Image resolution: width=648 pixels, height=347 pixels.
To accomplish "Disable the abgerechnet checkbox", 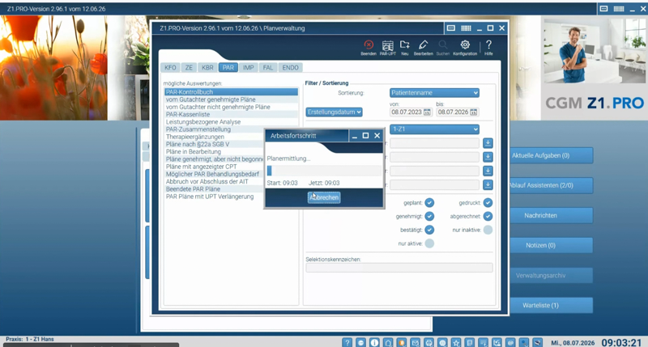I will click(488, 216).
